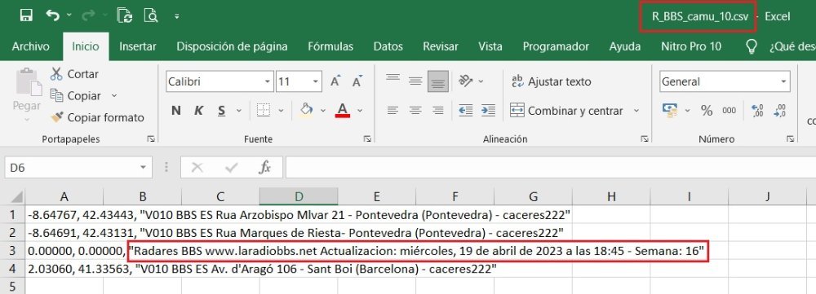Select the Cortar scissors icon

click(56, 74)
